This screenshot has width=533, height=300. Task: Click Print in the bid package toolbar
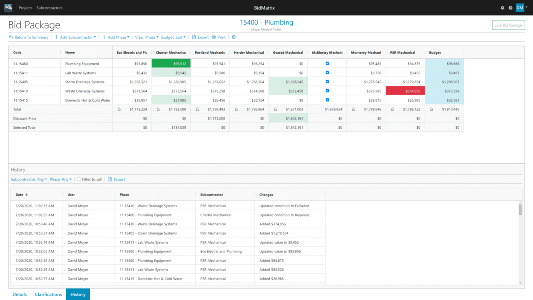pos(219,37)
